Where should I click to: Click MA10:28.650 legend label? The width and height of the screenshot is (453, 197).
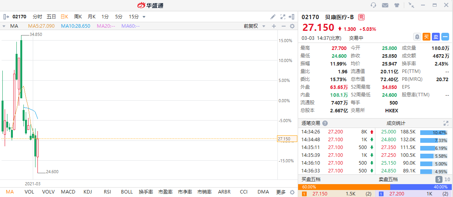(x=75, y=26)
